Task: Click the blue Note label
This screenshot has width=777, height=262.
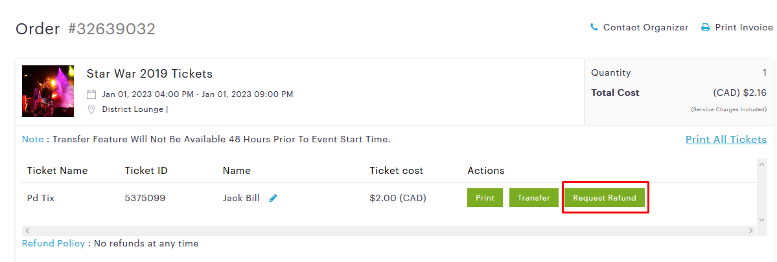Action: coord(32,139)
